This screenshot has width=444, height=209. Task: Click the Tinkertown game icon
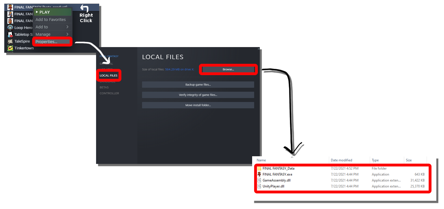tap(10, 48)
